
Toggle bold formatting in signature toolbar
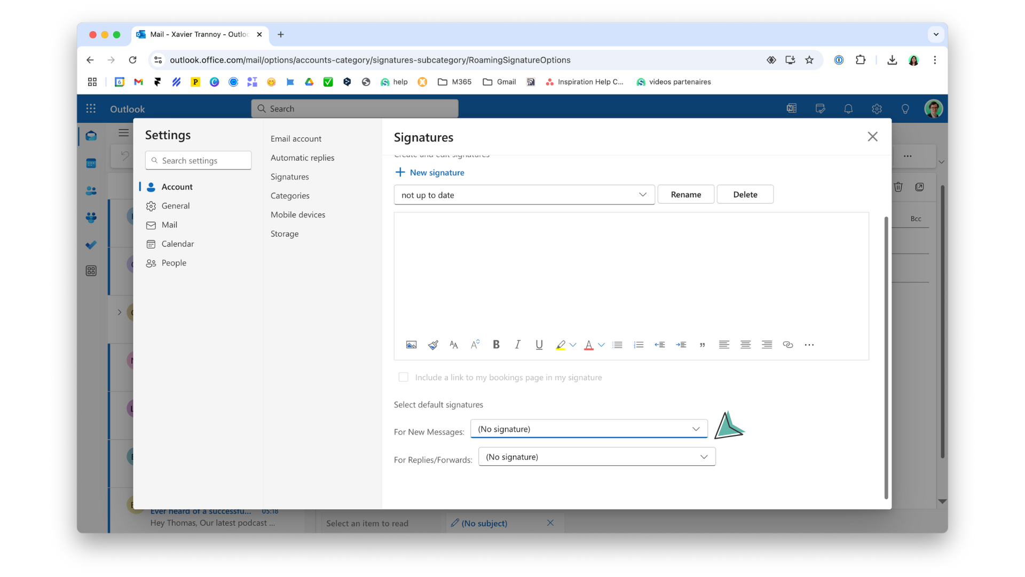[496, 345]
